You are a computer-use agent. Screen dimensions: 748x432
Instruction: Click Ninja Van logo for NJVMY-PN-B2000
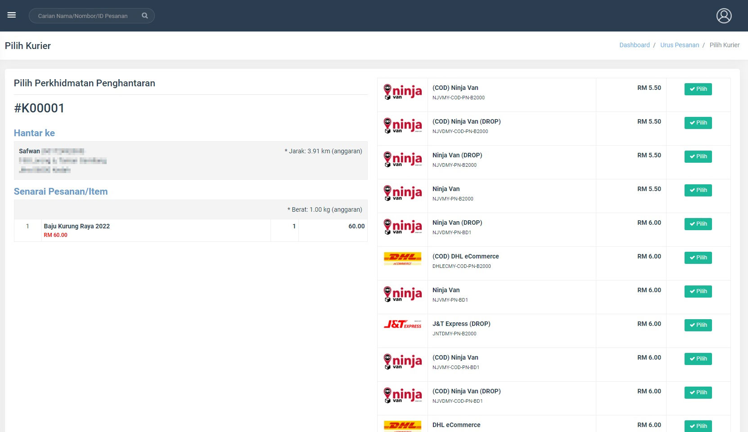coord(402,193)
